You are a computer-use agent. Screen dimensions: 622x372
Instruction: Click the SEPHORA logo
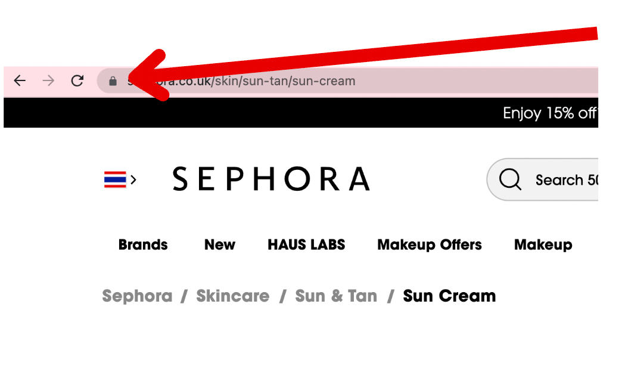[x=271, y=179]
